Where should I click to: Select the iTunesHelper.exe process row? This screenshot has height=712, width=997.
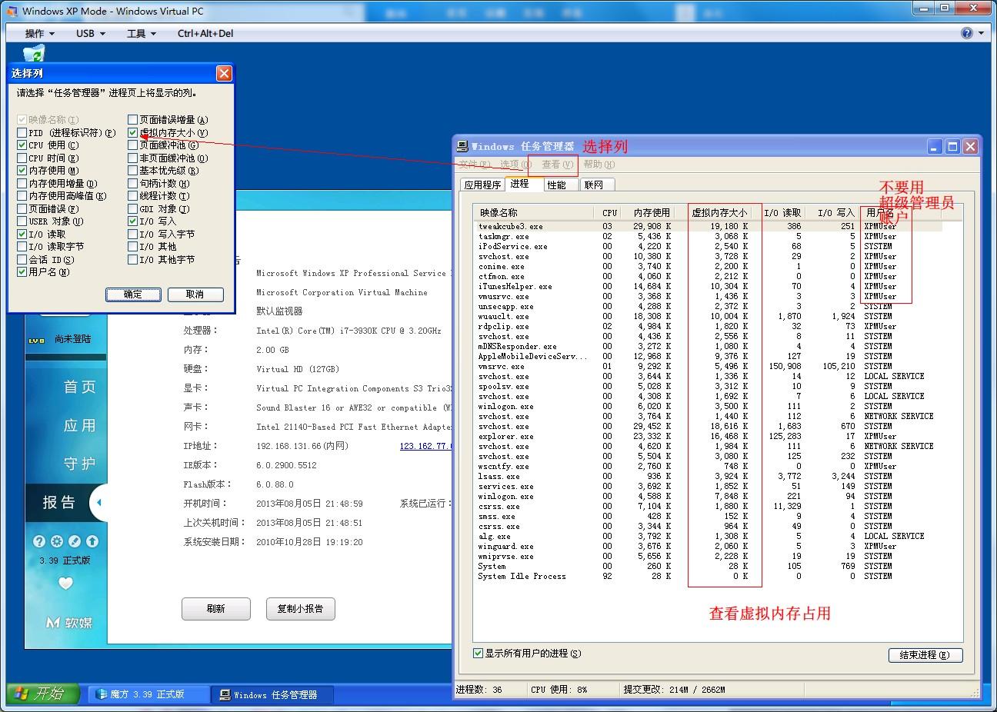pyautogui.click(x=708, y=286)
